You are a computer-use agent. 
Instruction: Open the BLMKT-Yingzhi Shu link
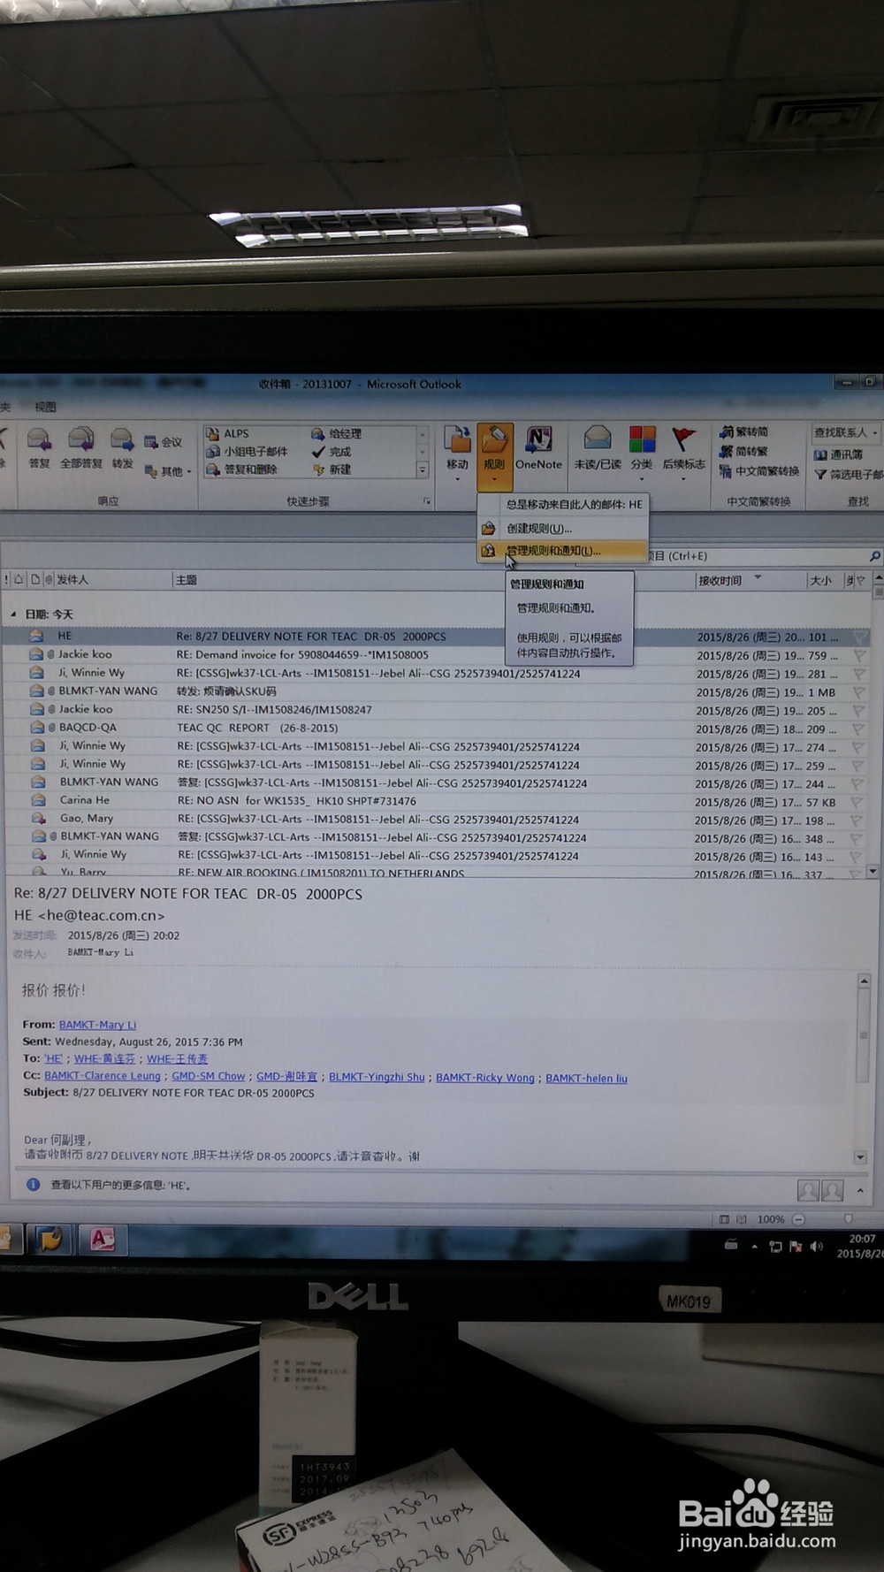tap(377, 1077)
